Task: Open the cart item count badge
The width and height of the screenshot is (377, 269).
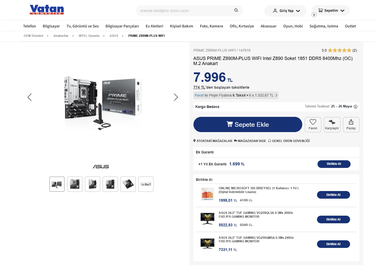Action: (314, 15)
